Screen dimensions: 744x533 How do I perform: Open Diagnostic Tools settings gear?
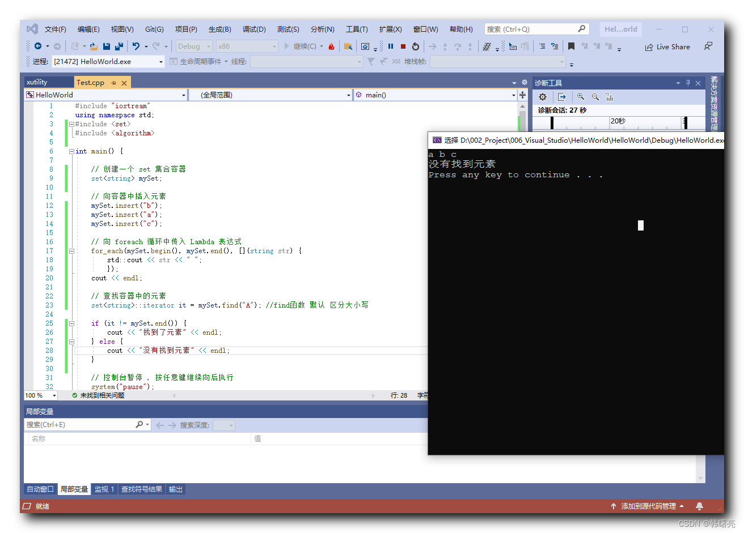[543, 97]
